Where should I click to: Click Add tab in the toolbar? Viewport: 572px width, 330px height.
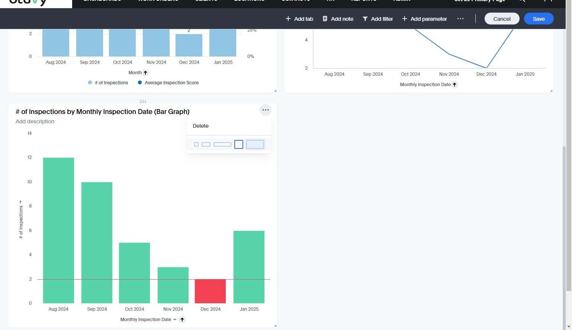(x=299, y=19)
